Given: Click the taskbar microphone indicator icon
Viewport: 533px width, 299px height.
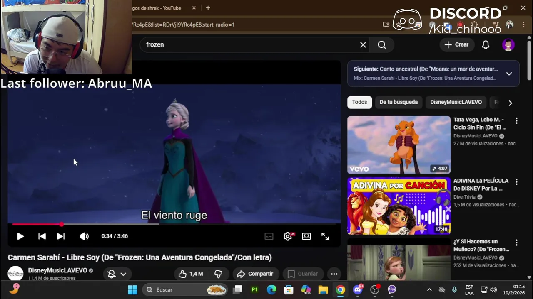Looking at the screenshot, I should click(454, 290).
